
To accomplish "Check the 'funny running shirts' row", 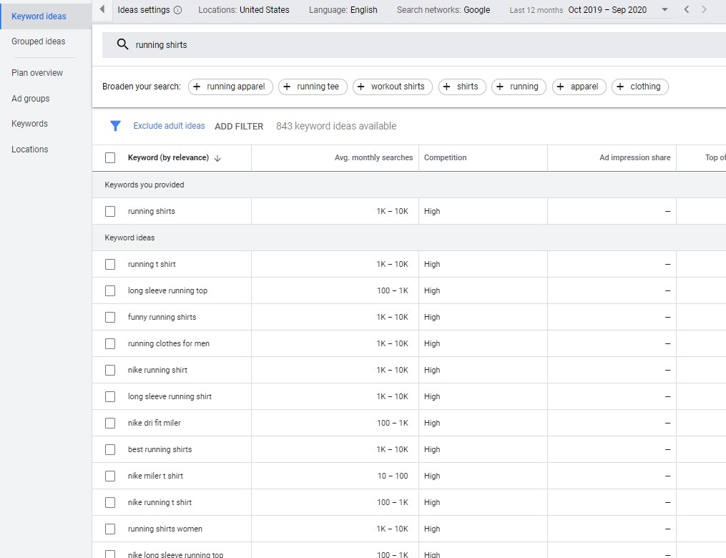I will point(110,317).
